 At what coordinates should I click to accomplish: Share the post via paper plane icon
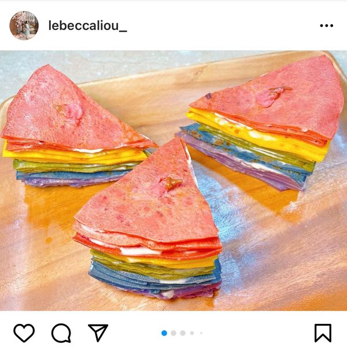98,333
